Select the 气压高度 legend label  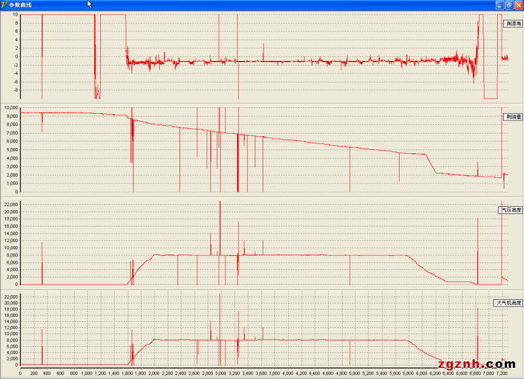click(x=511, y=210)
